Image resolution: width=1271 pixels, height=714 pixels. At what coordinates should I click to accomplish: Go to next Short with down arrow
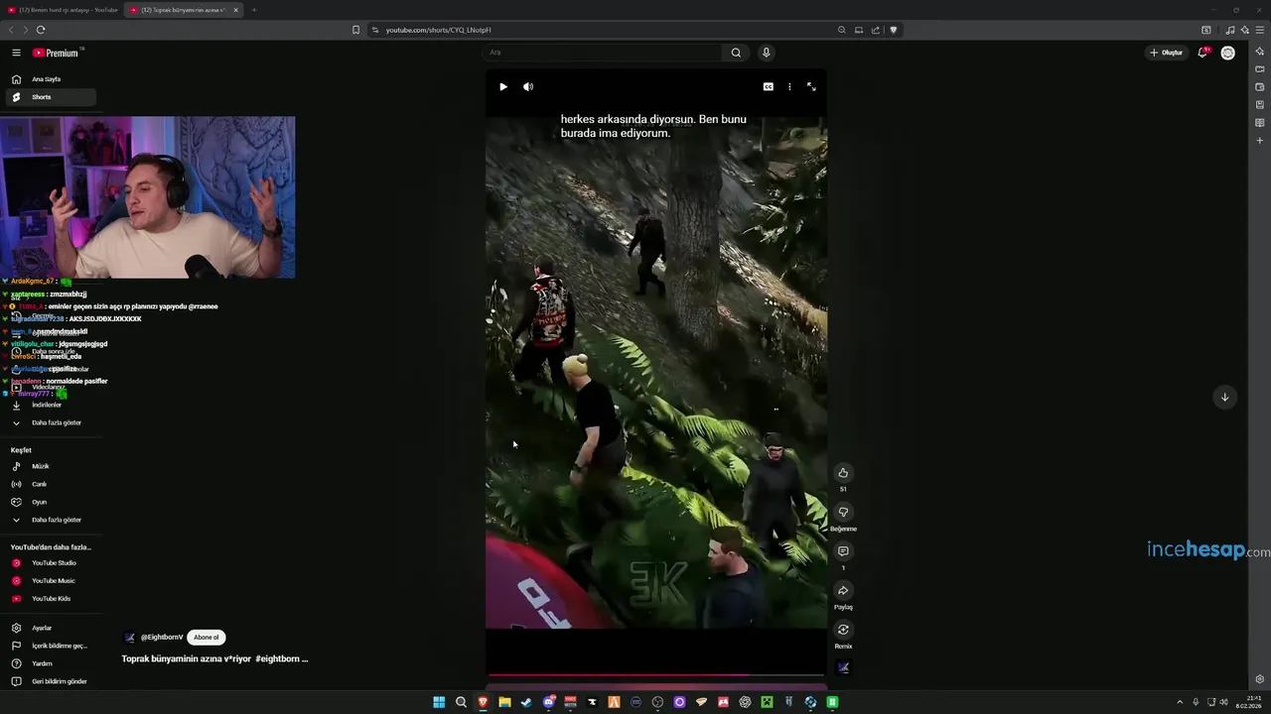tap(1224, 397)
